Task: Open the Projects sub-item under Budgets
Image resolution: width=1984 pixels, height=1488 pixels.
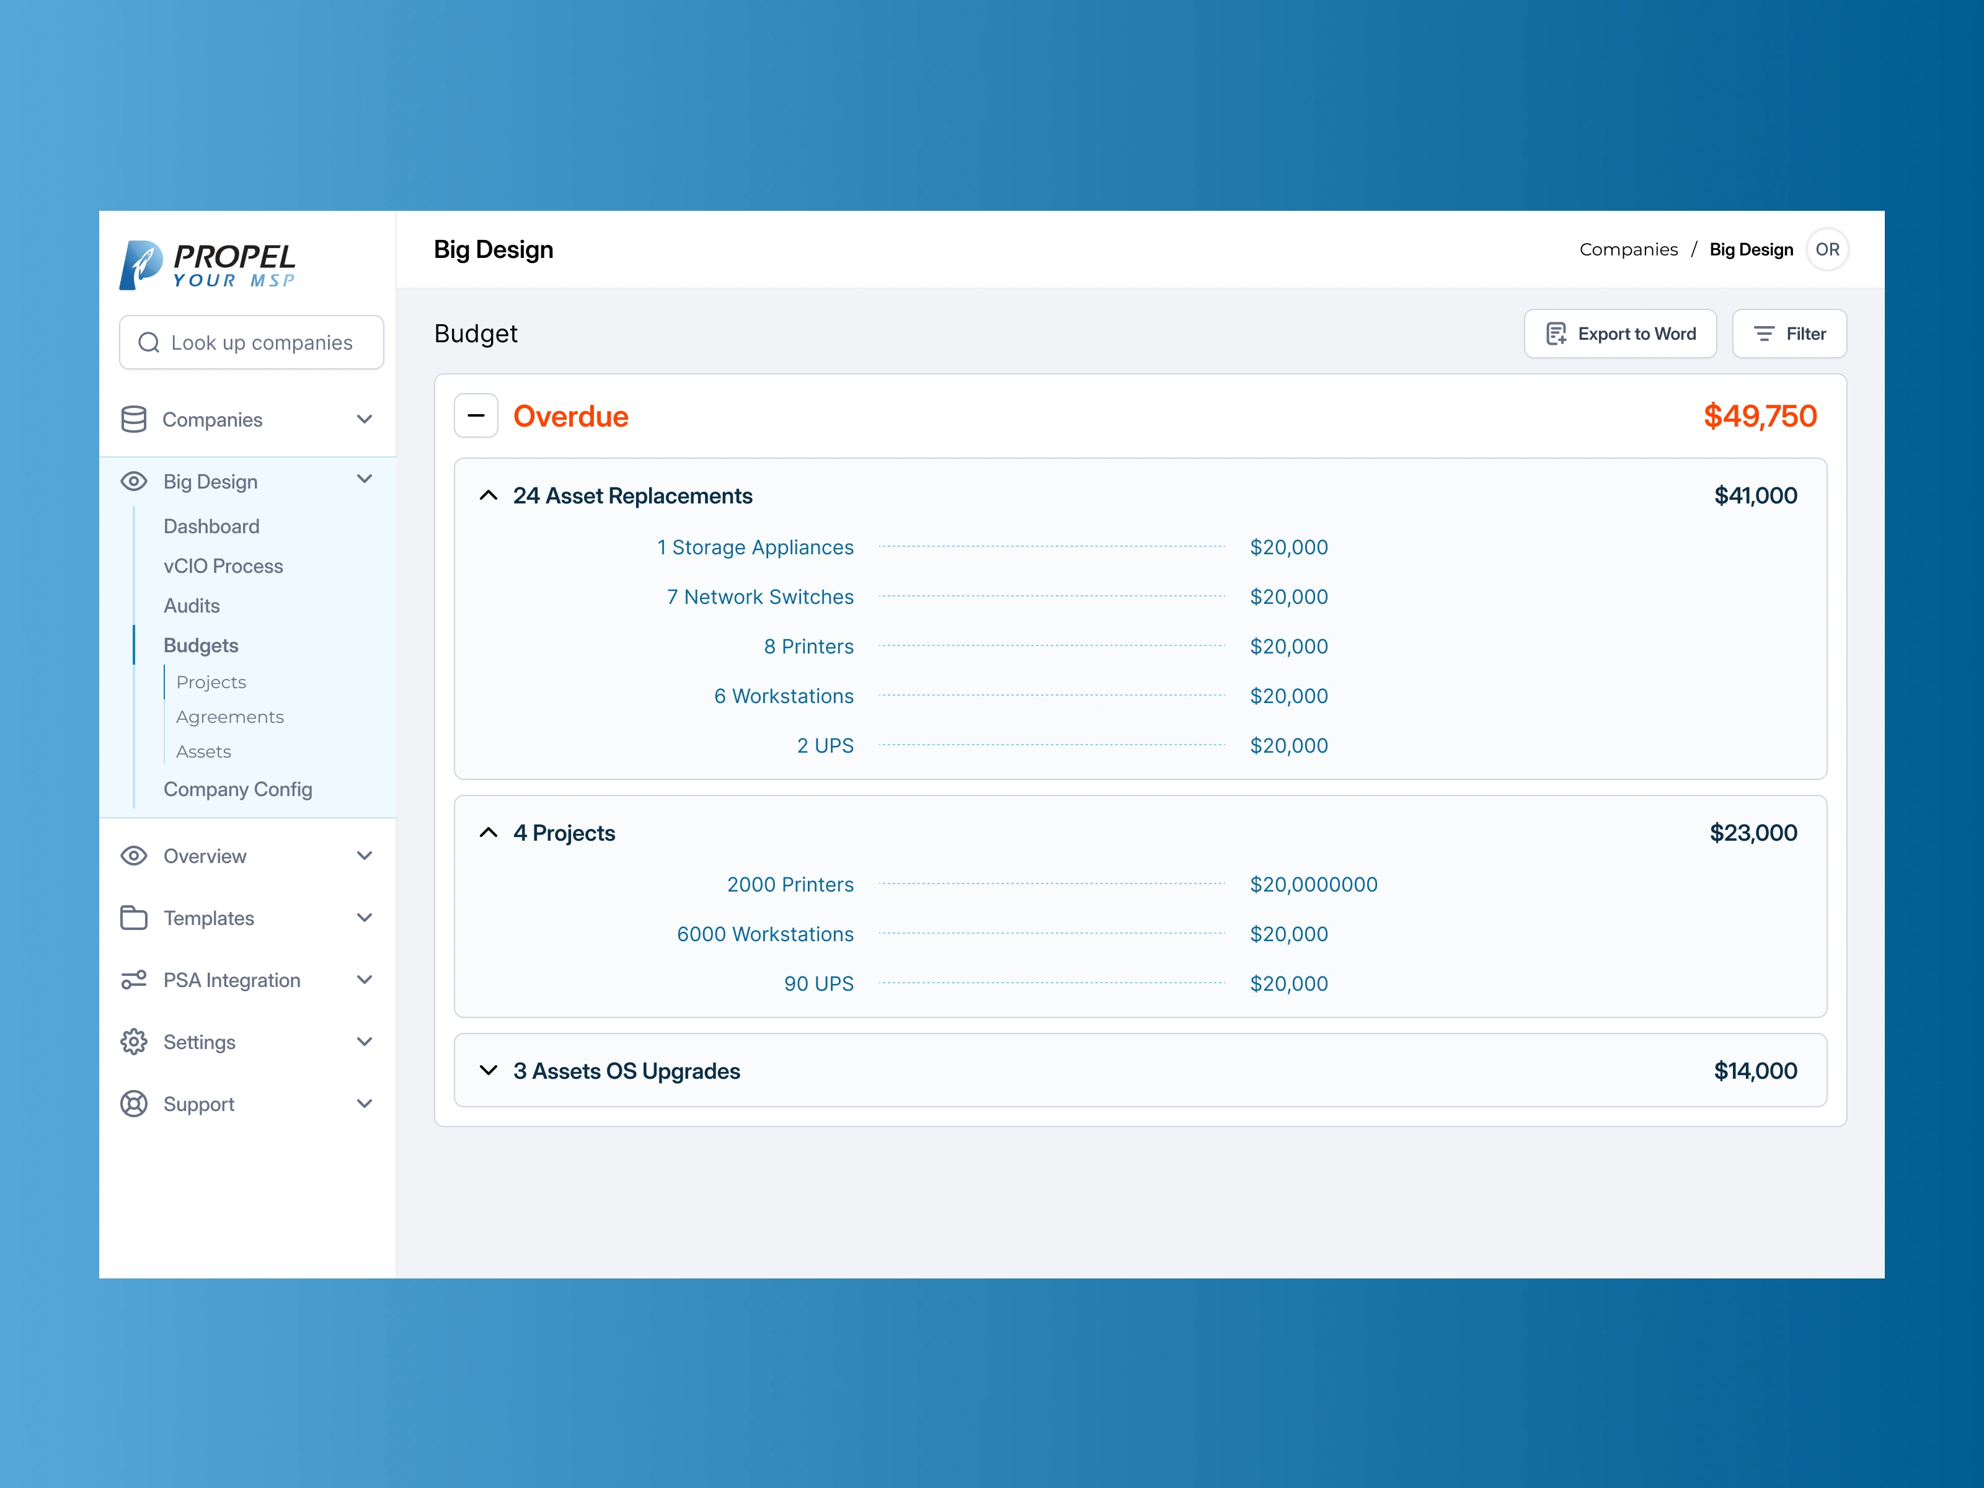Action: coord(211,681)
